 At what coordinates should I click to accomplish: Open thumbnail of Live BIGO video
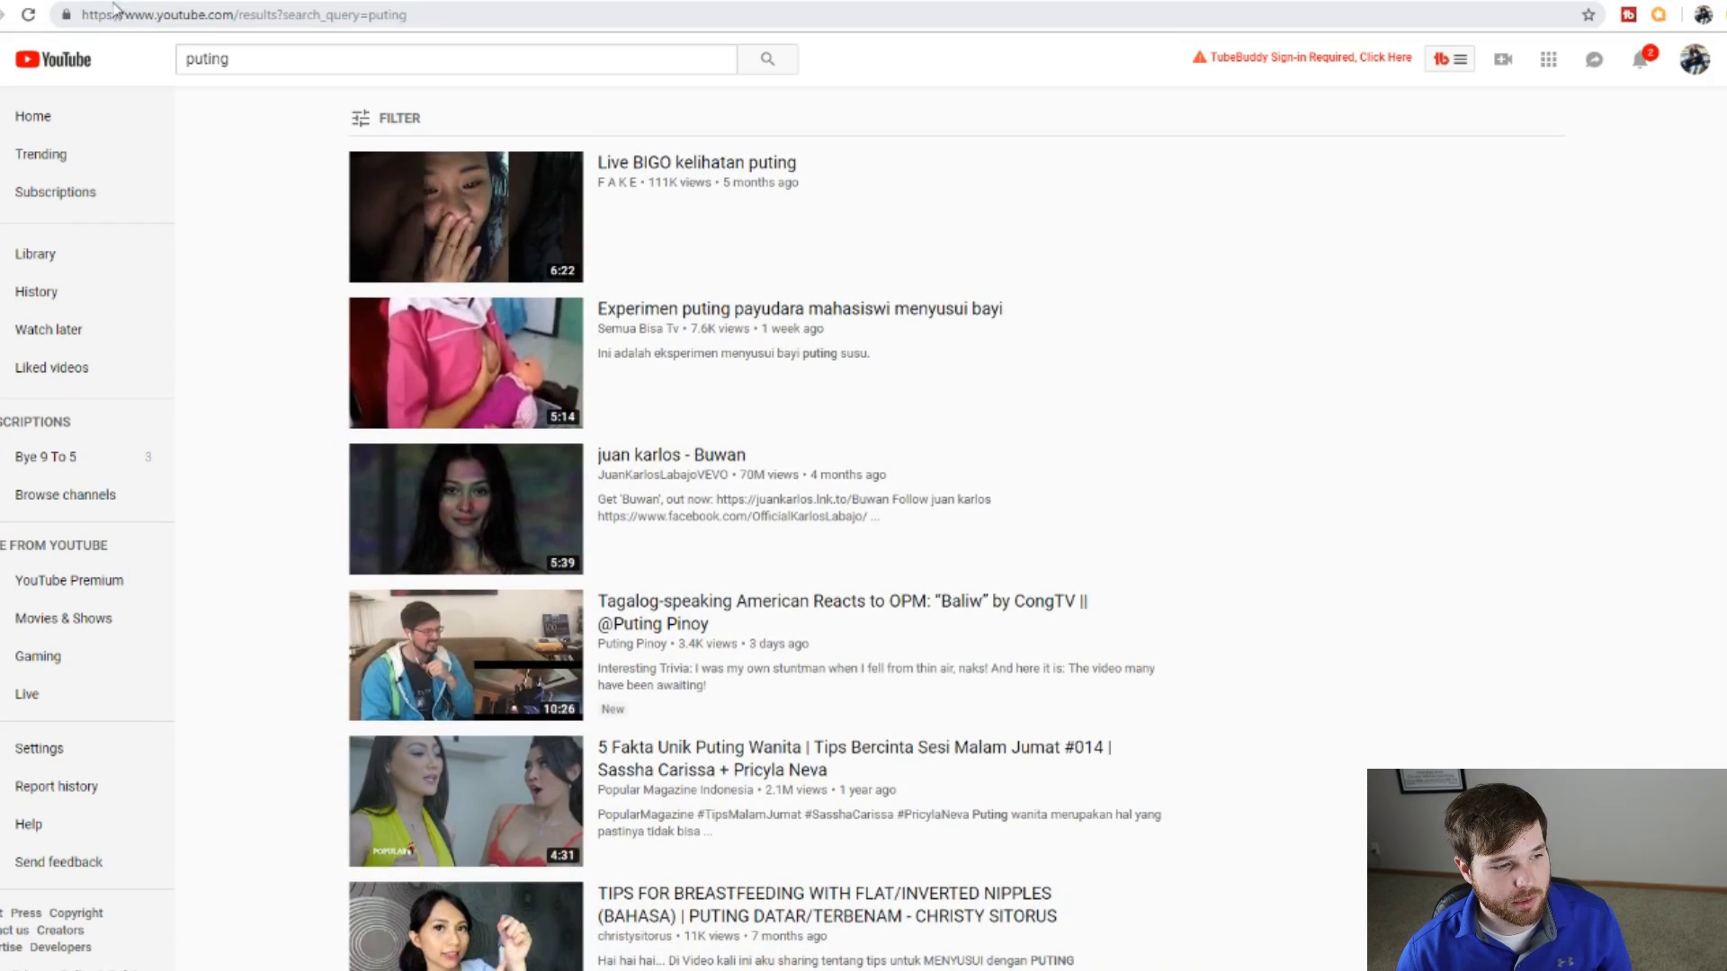(466, 217)
